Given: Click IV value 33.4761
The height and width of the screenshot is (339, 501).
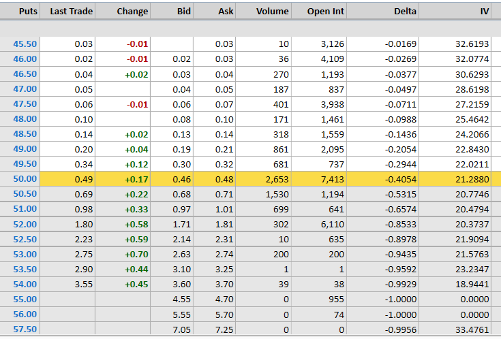Looking at the screenshot, I should [x=472, y=329].
